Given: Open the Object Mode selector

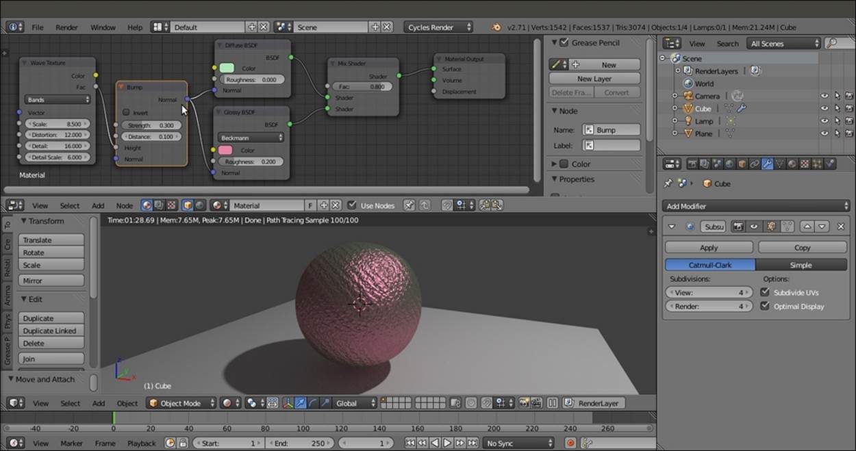Looking at the screenshot, I should pyautogui.click(x=181, y=403).
